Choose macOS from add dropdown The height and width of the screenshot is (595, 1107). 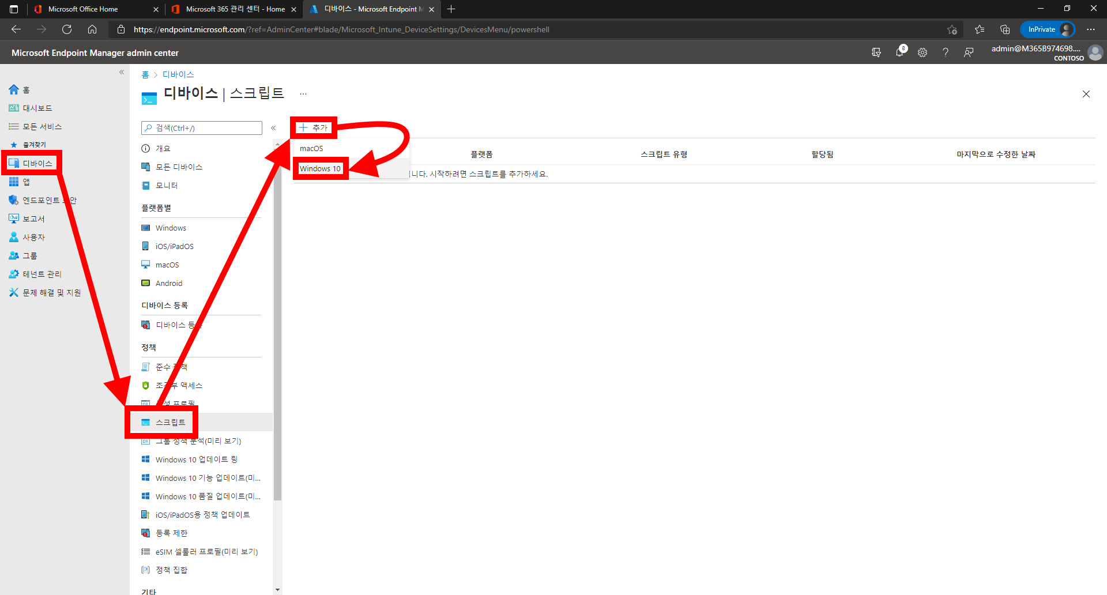point(311,149)
